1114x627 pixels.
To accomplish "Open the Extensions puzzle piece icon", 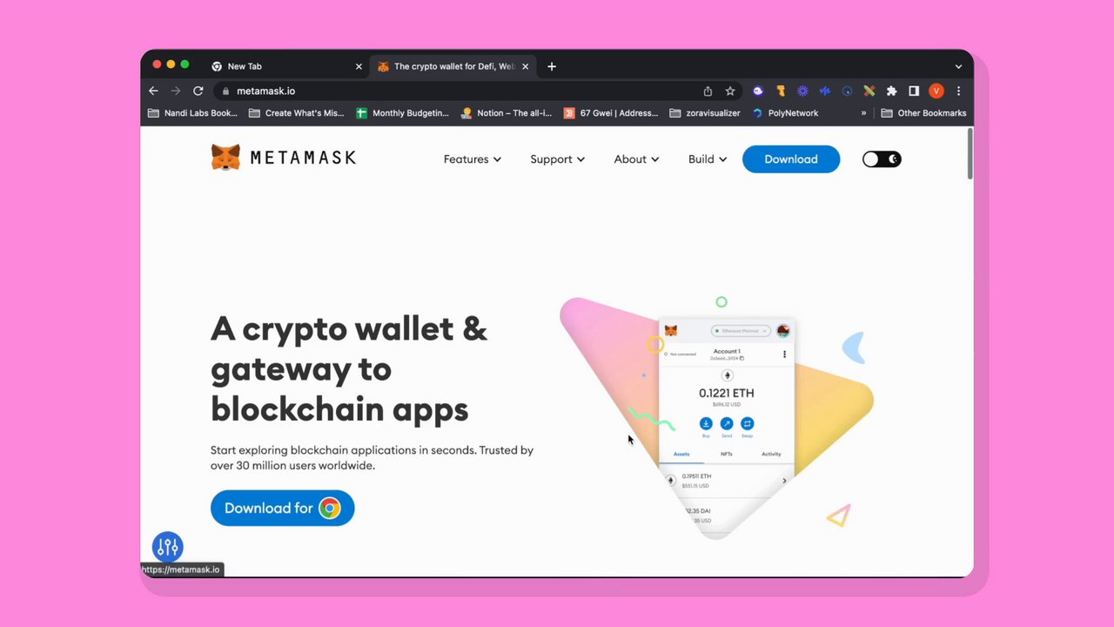I will 891,91.
